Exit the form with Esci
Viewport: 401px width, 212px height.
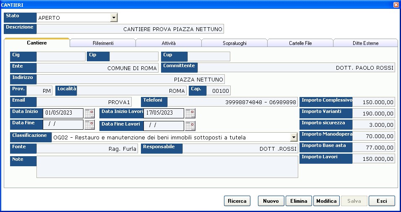(382, 201)
